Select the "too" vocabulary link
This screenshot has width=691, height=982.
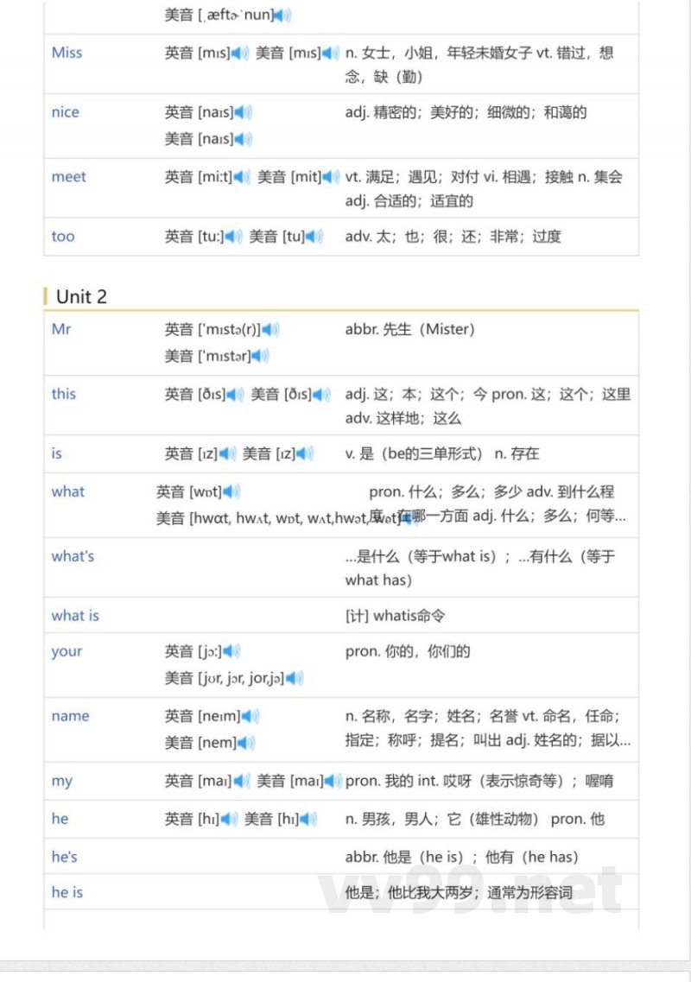tap(62, 236)
